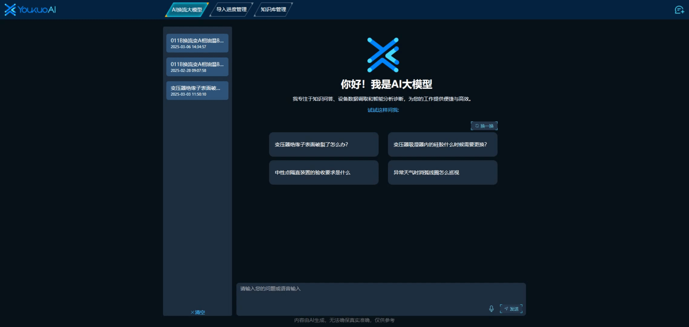Choose suggestion 中性点隔直装置的验收要求是什么
The width and height of the screenshot is (689, 327).
pyautogui.click(x=324, y=173)
